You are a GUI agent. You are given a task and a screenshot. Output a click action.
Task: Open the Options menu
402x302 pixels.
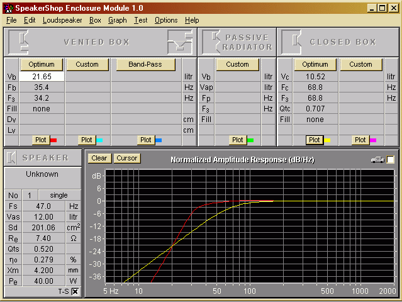pos(166,20)
